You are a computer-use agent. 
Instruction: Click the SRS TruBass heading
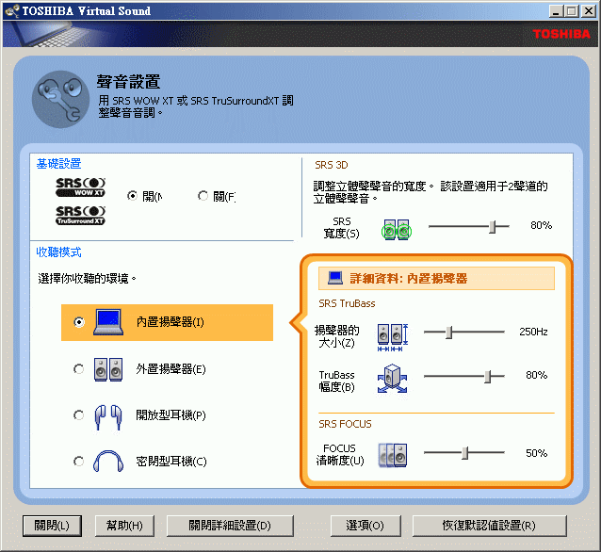pyautogui.click(x=347, y=303)
